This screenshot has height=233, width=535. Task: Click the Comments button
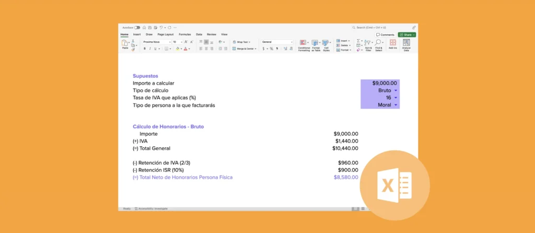pyautogui.click(x=386, y=34)
